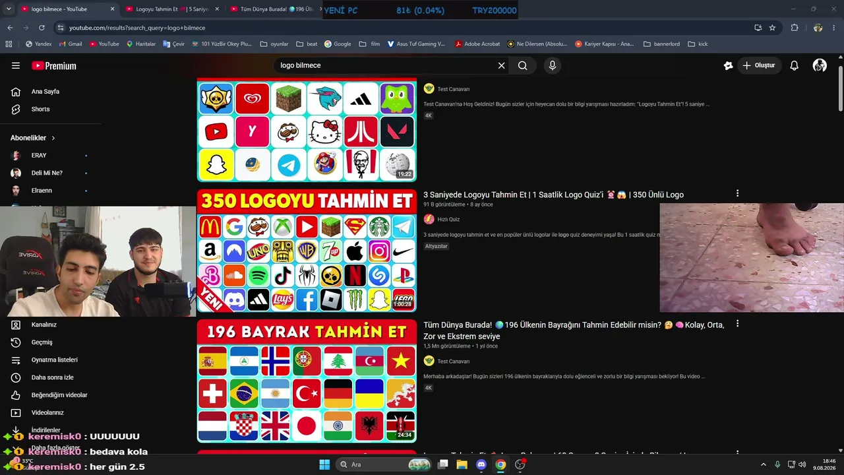Open the Gmail bookmark
The image size is (844, 475).
71,44
